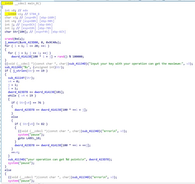Screen dimensions: 195x184
Task: Click the "%s" format string
Action: point(26,67)
